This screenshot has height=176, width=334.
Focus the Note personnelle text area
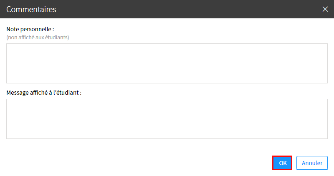click(167, 63)
